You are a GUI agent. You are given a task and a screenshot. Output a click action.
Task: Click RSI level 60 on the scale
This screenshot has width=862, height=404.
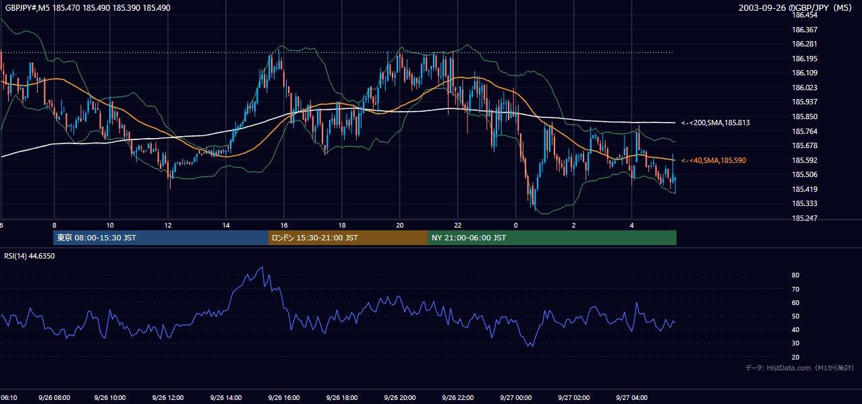pyautogui.click(x=795, y=302)
